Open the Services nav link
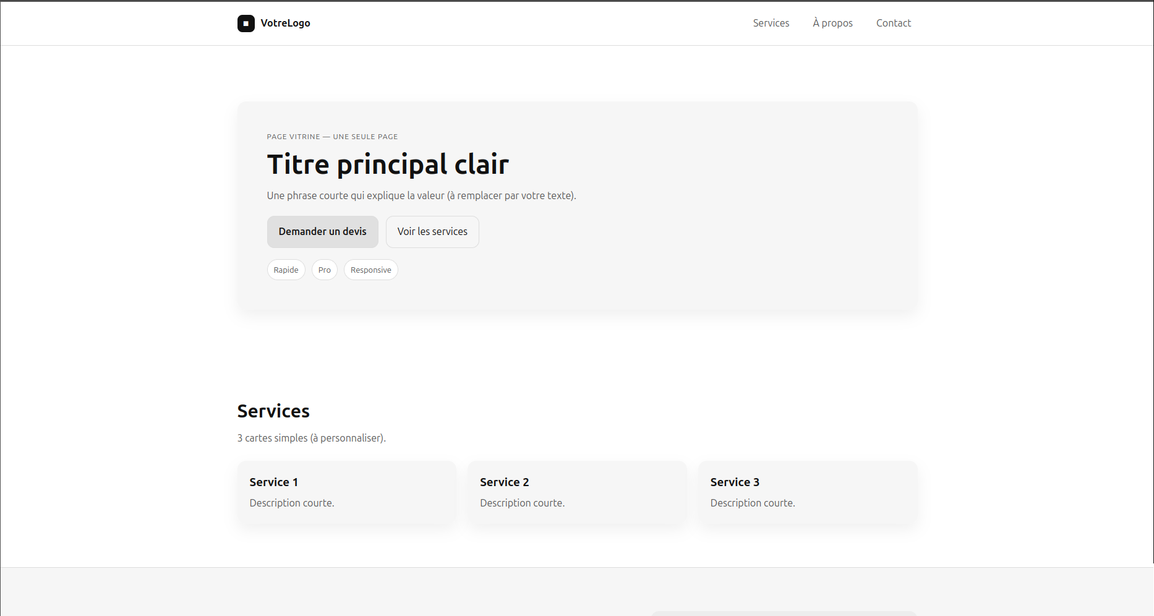 point(771,23)
